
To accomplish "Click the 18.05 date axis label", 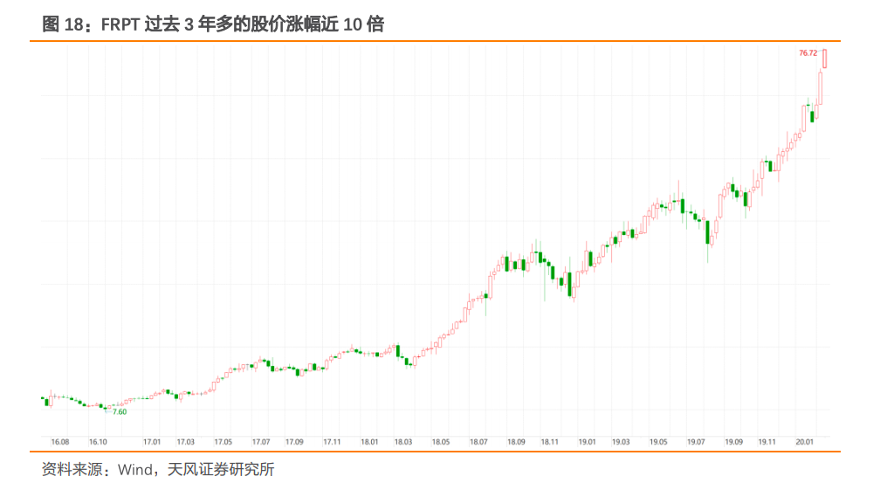I will (x=441, y=441).
